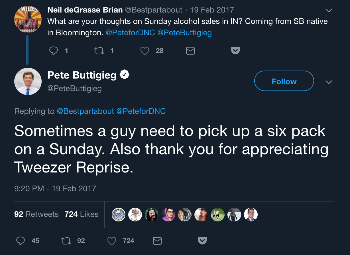
Task: Open the 9:20 PM timestamp link
Action: (55, 188)
